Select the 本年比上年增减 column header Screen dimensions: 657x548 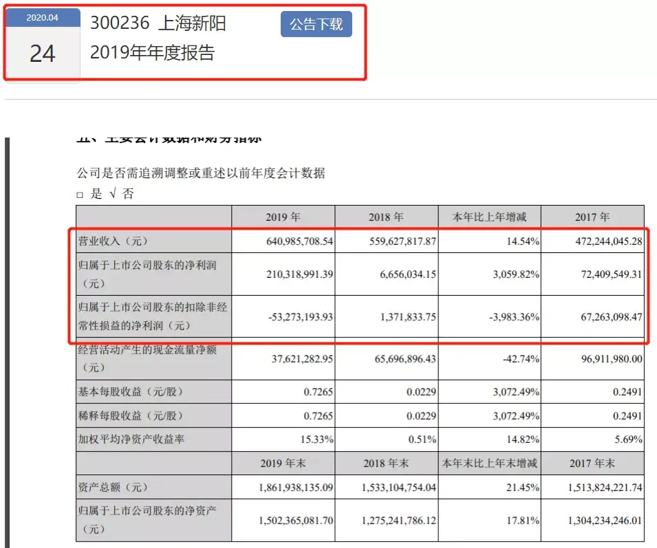[489, 217]
